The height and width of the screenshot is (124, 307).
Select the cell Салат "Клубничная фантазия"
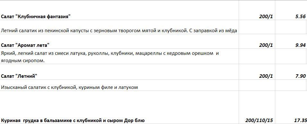pos(119,10)
